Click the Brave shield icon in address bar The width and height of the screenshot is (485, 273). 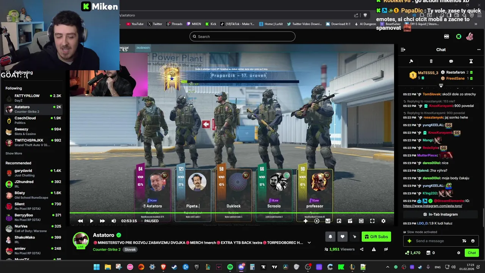[365, 15]
